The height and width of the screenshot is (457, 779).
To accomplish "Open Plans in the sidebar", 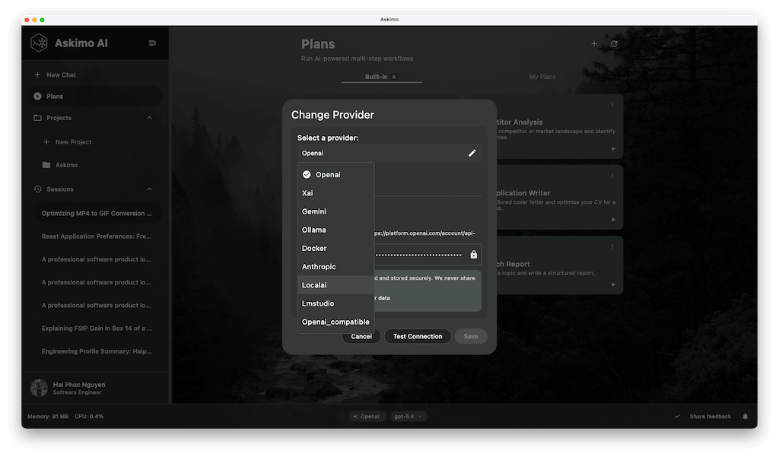I will click(x=94, y=97).
